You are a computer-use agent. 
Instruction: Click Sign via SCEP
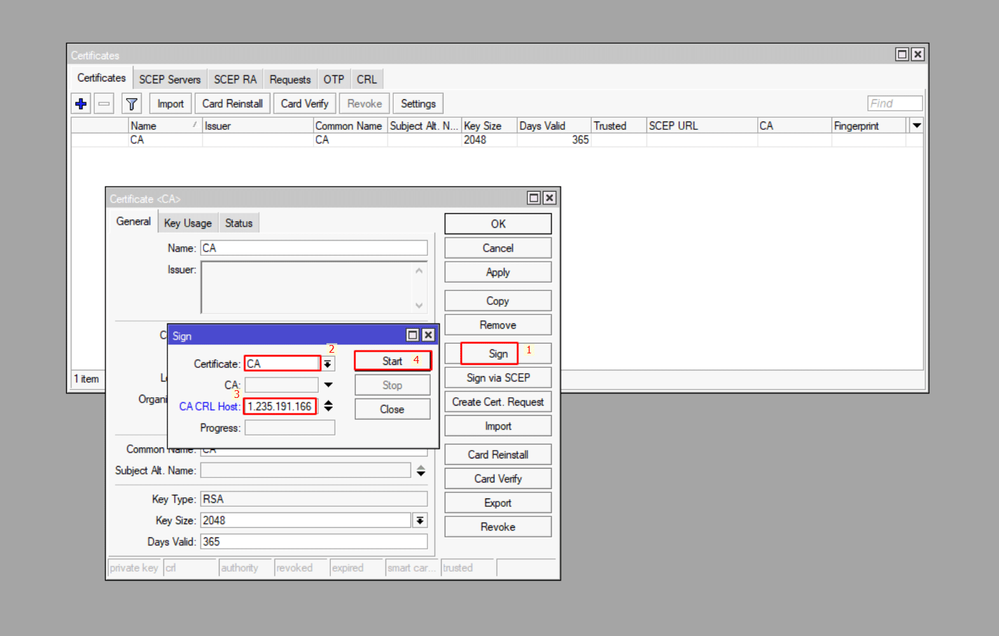[498, 378]
